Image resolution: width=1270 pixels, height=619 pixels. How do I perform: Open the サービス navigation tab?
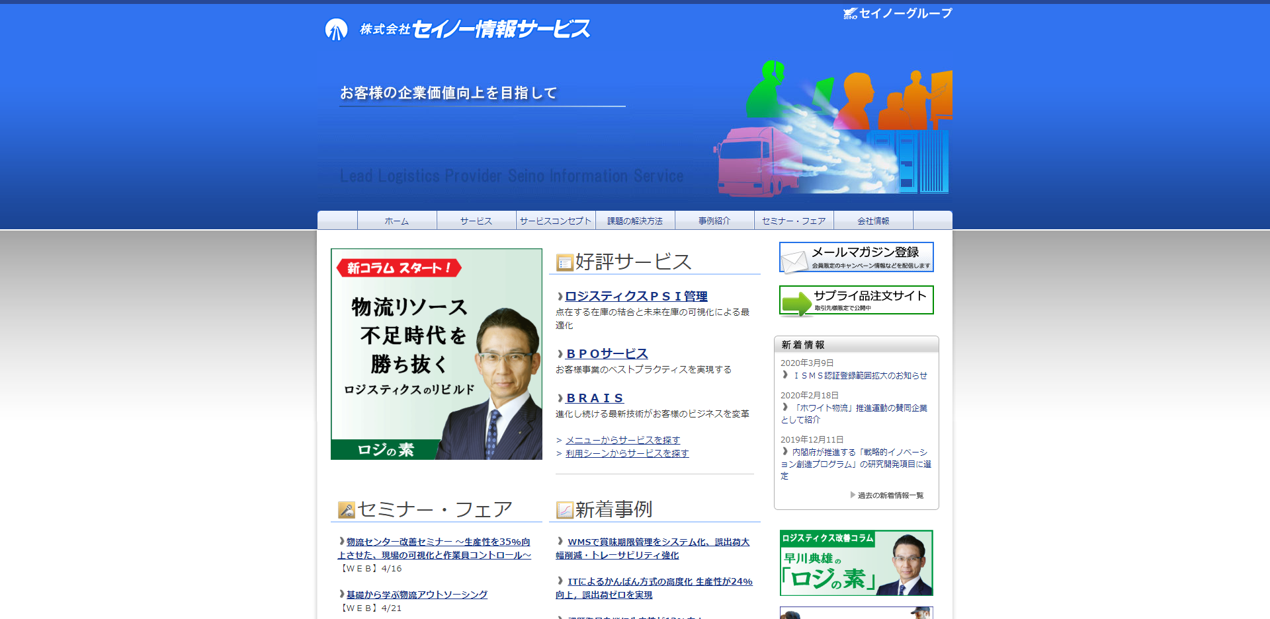(476, 221)
